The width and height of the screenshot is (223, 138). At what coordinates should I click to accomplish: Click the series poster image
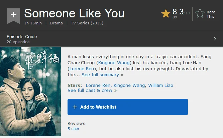coord(30,92)
